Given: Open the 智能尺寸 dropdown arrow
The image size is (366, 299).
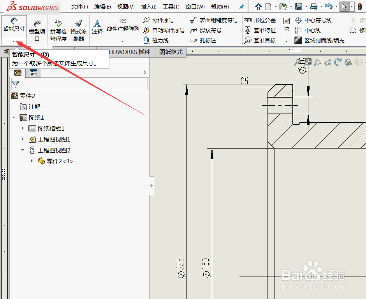Looking at the screenshot, I should pyautogui.click(x=14, y=42).
